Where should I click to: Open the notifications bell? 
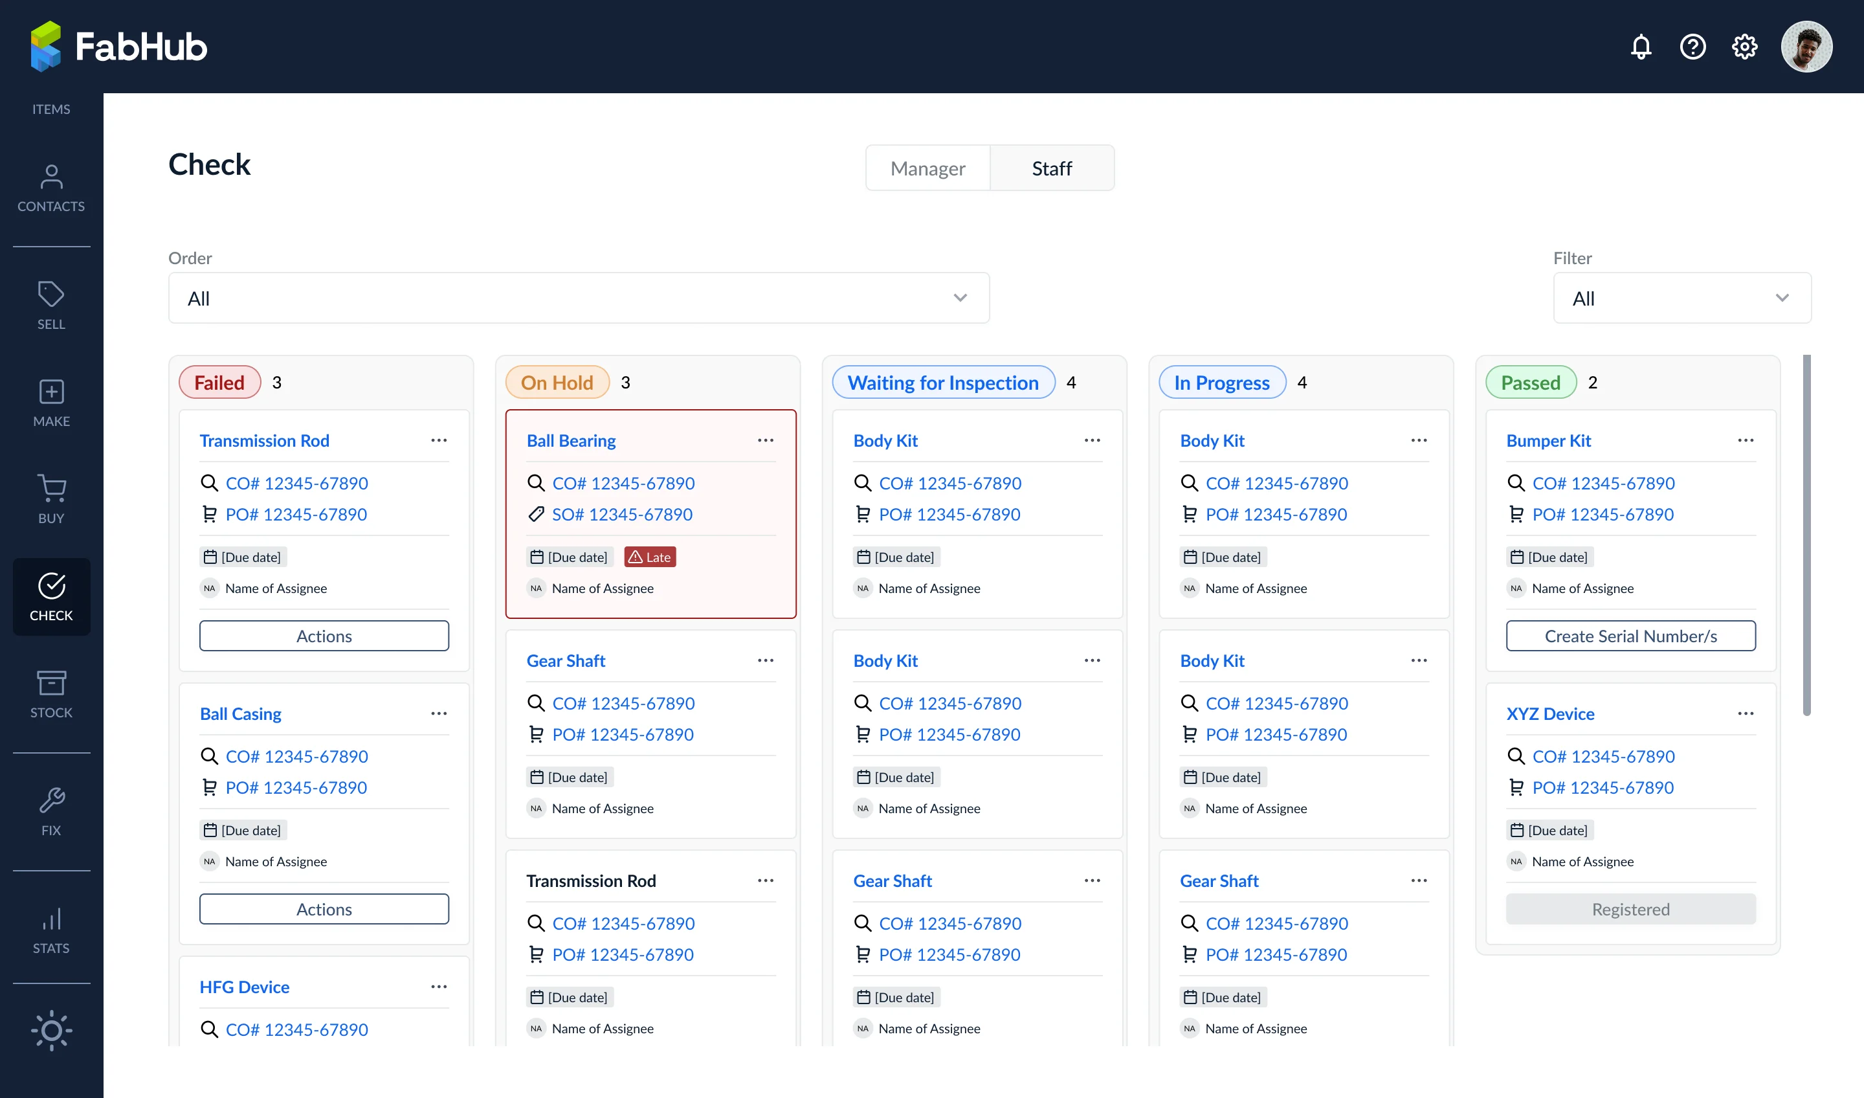click(1641, 47)
